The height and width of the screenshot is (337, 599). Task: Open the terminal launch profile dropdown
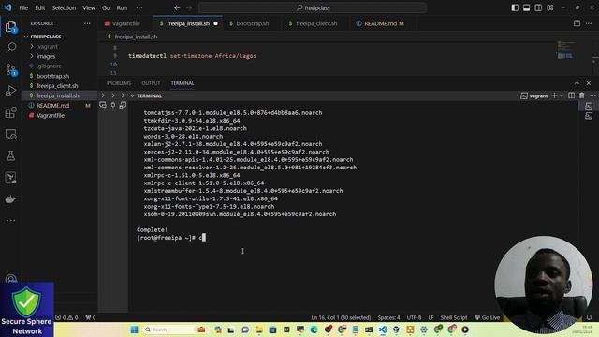(561, 95)
